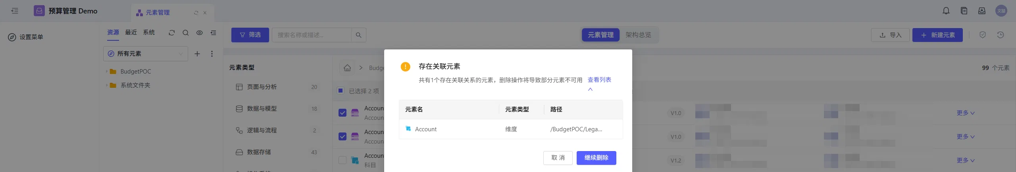This screenshot has height=172, width=1016.
Task: Click the 预算管理 Demo app logo
Action: [39, 11]
